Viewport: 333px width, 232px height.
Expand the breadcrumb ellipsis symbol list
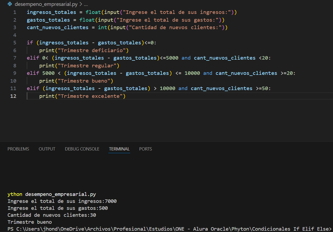pyautogui.click(x=86, y=4)
